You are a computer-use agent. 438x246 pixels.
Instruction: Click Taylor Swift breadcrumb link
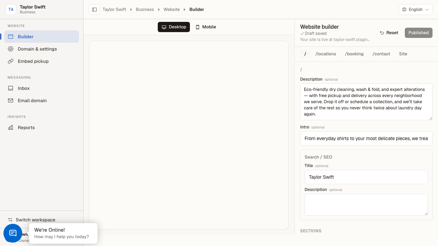coord(114,10)
